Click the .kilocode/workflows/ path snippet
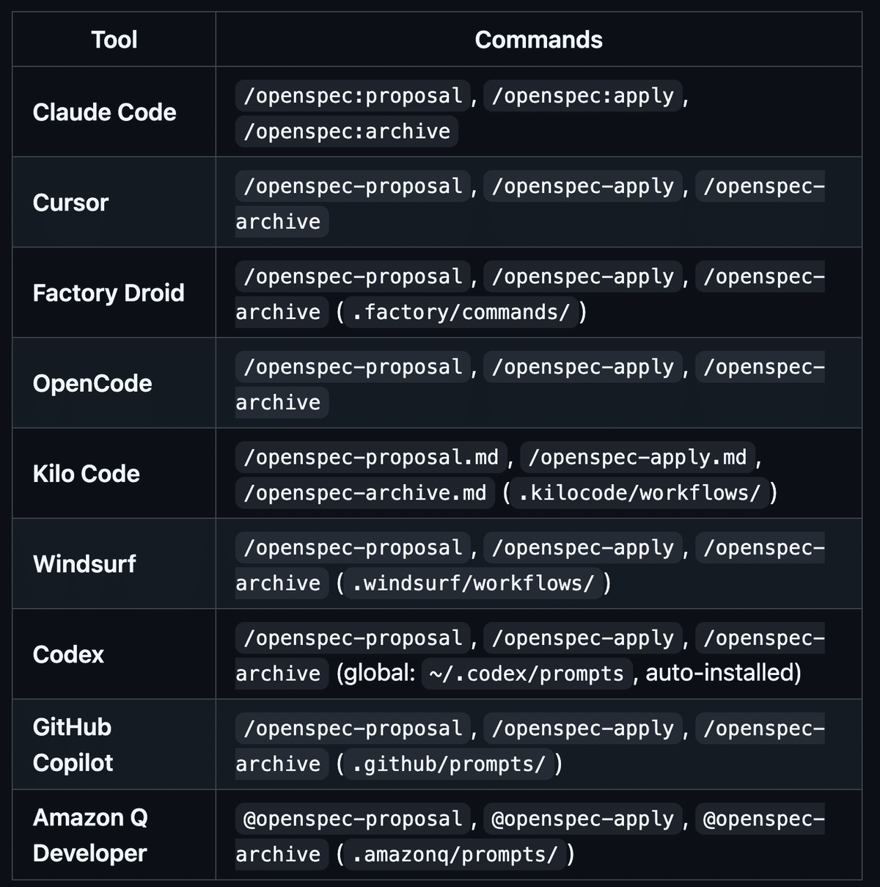The height and width of the screenshot is (887, 880). (639, 493)
